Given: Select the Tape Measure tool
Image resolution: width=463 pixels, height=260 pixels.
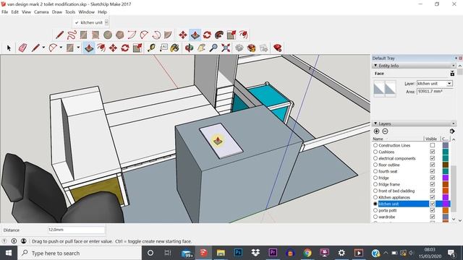Looking at the screenshot, I should tap(151, 48).
